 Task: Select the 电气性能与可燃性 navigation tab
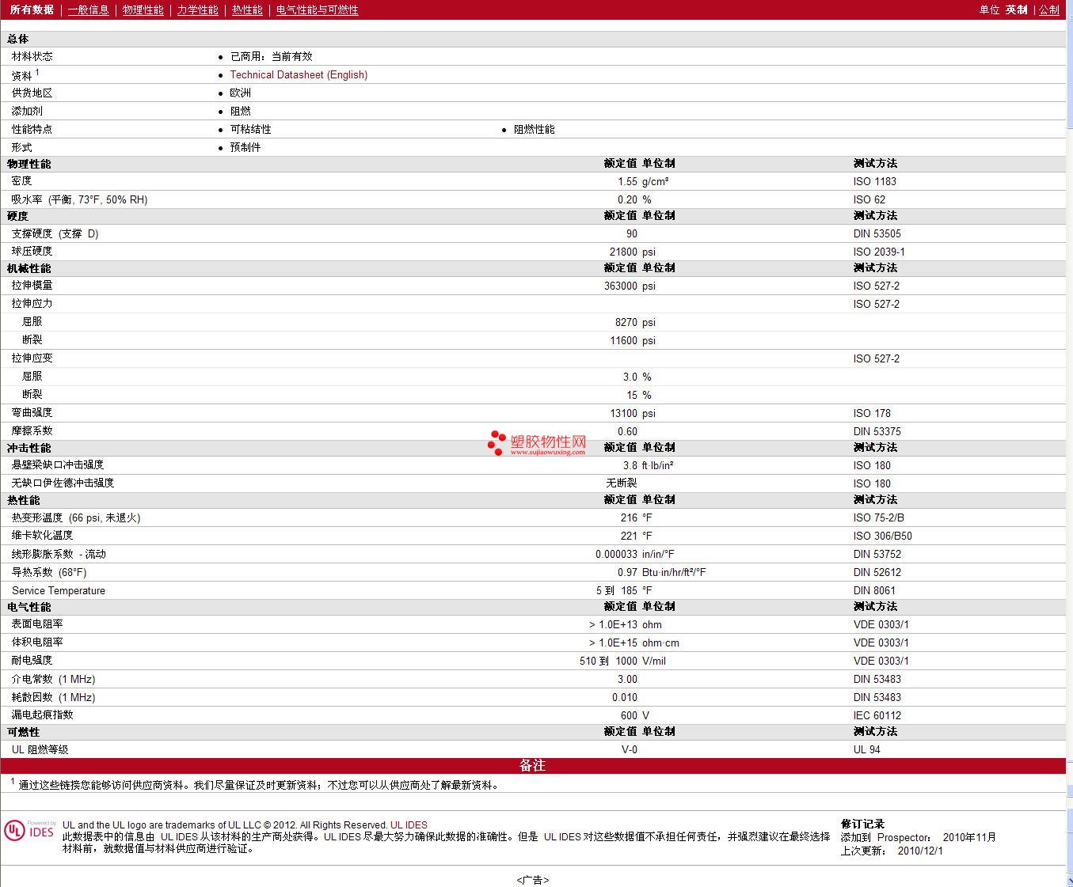click(x=317, y=9)
